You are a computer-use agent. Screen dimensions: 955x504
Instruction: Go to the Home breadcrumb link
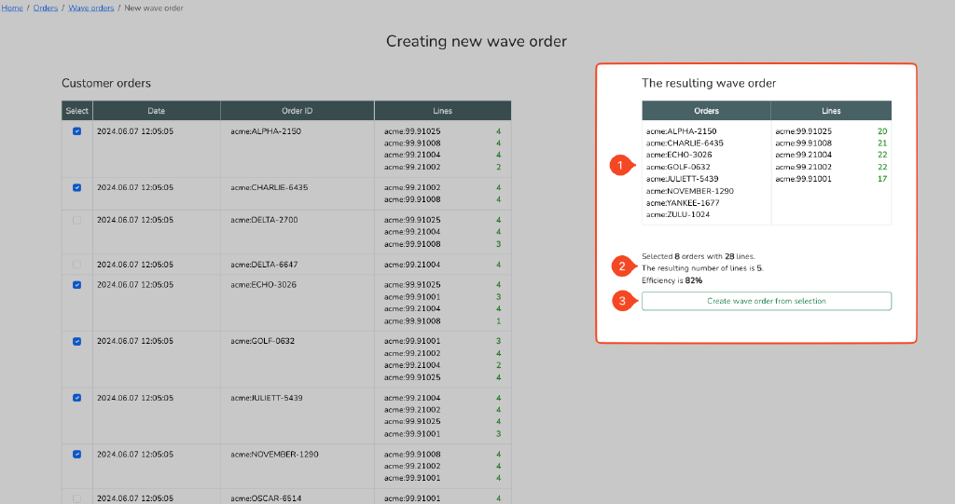tap(12, 8)
